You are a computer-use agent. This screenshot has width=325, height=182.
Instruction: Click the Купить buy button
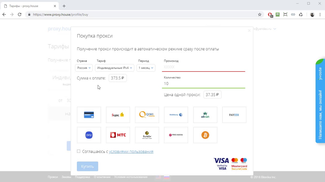(88, 166)
